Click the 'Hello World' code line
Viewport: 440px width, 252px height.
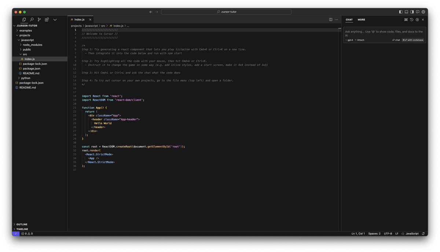[x=103, y=123]
